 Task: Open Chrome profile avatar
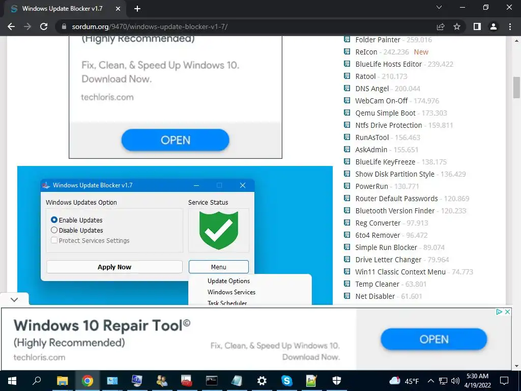click(494, 26)
